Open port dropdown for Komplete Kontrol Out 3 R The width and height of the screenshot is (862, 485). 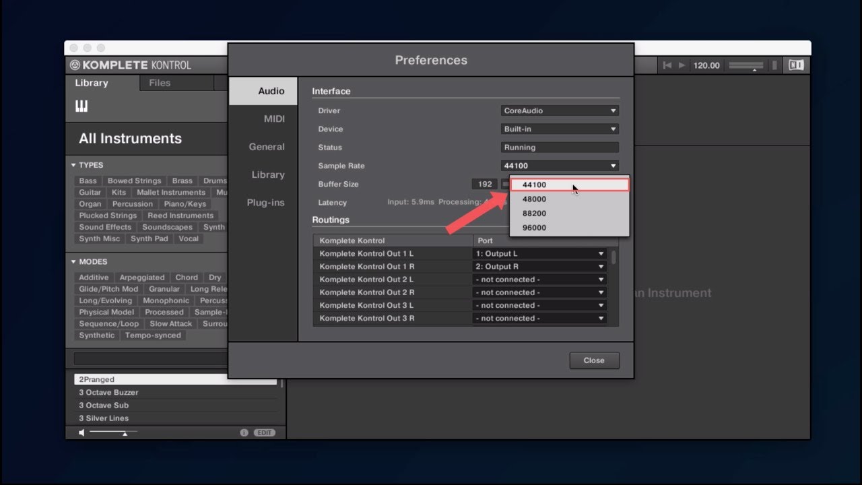point(539,318)
